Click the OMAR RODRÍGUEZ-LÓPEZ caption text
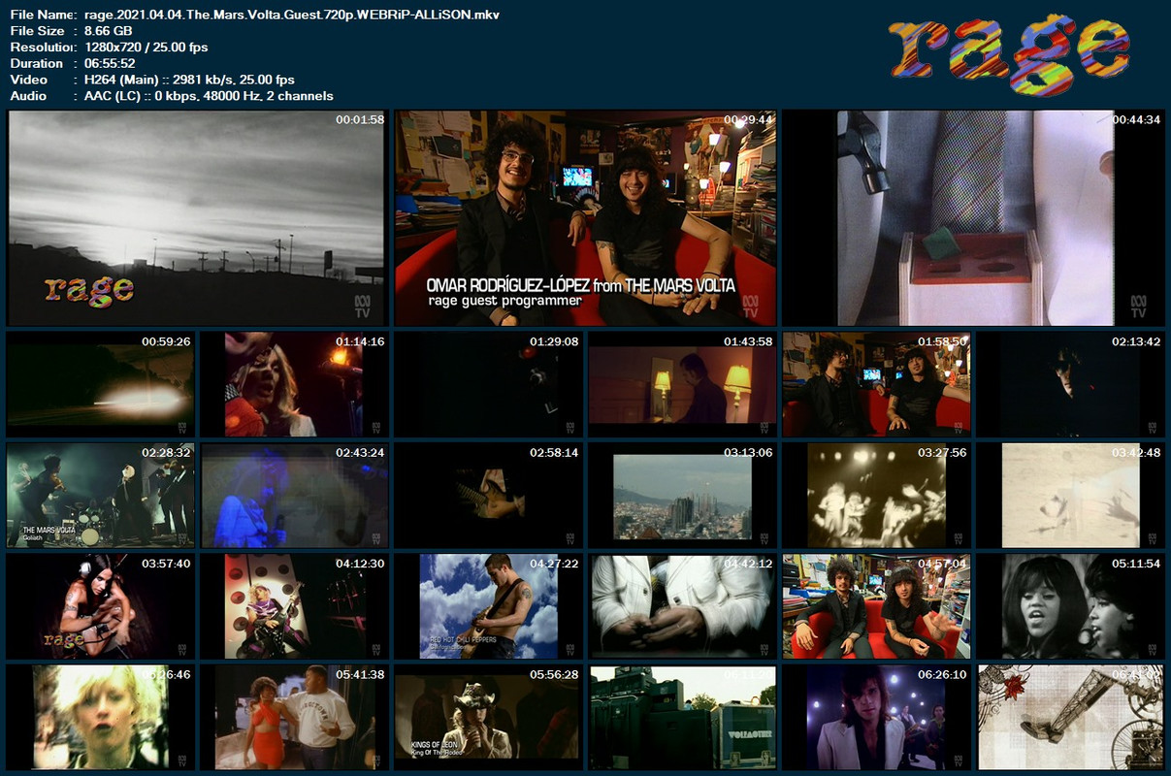 pos(581,285)
